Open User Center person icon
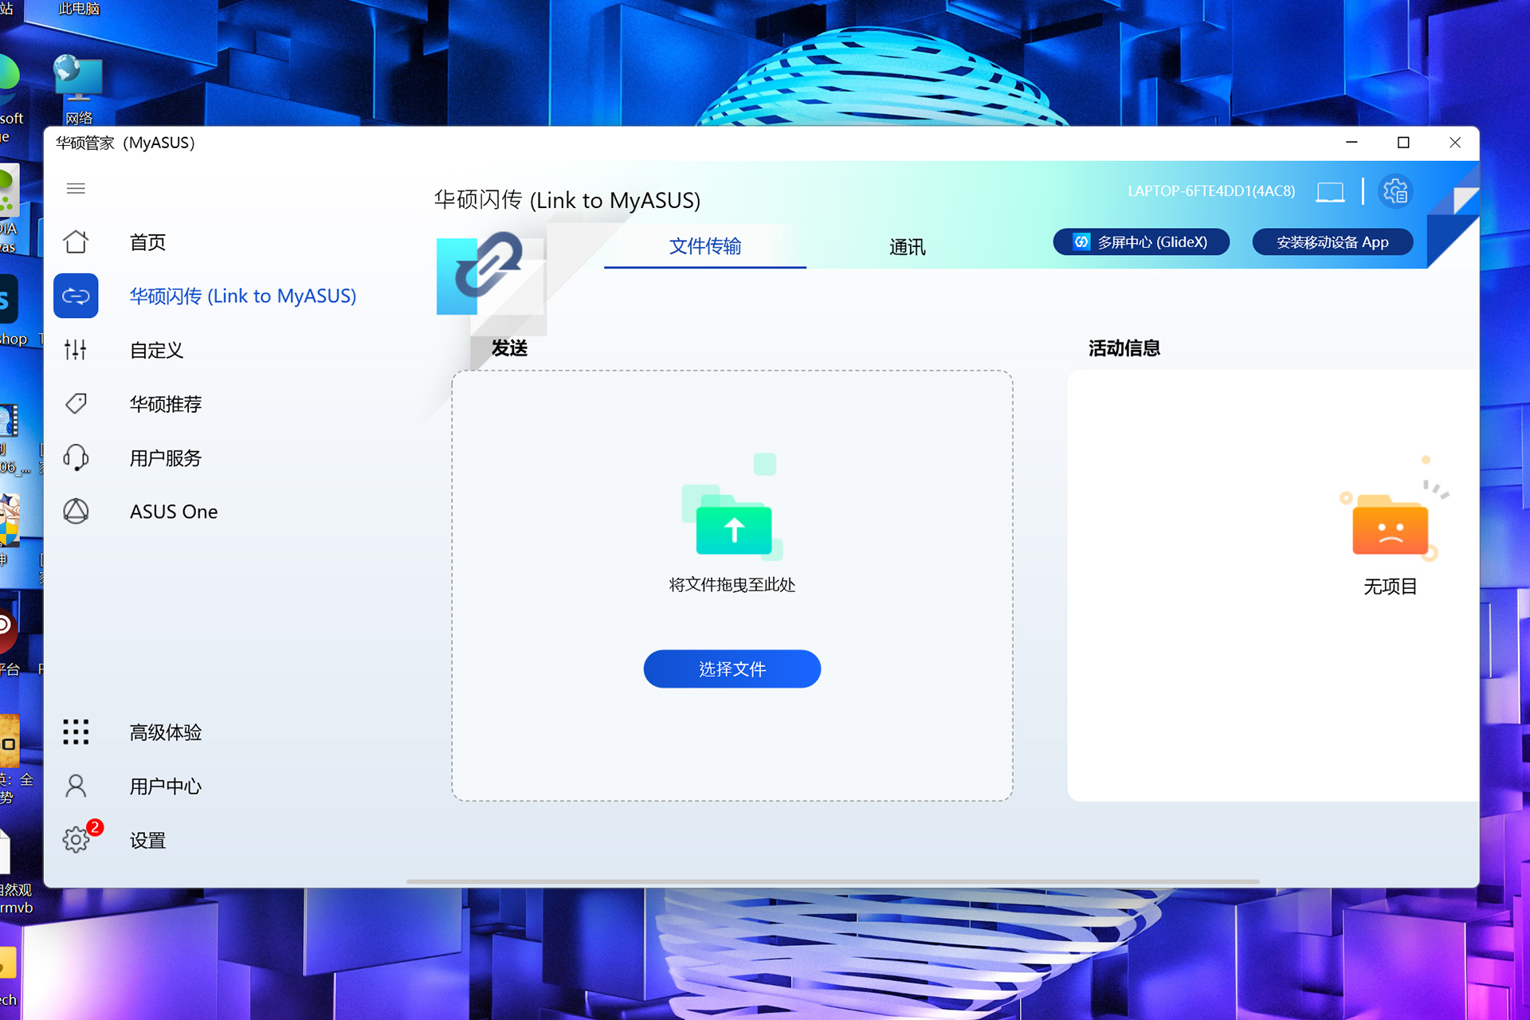 pyautogui.click(x=76, y=786)
